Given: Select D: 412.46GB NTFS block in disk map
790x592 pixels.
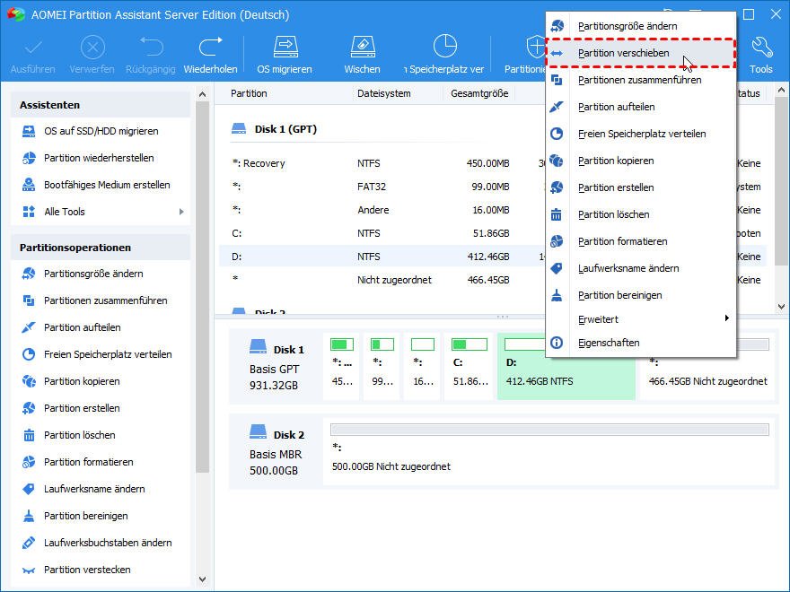Looking at the screenshot, I should (566, 366).
